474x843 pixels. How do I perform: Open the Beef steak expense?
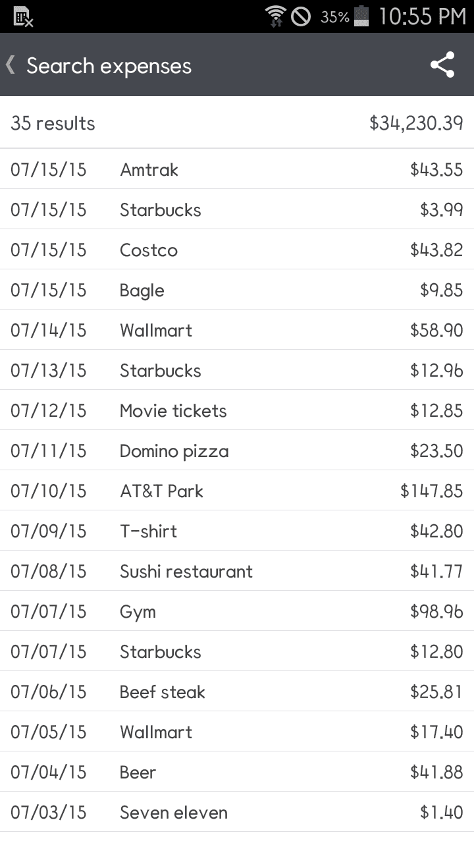click(x=237, y=692)
